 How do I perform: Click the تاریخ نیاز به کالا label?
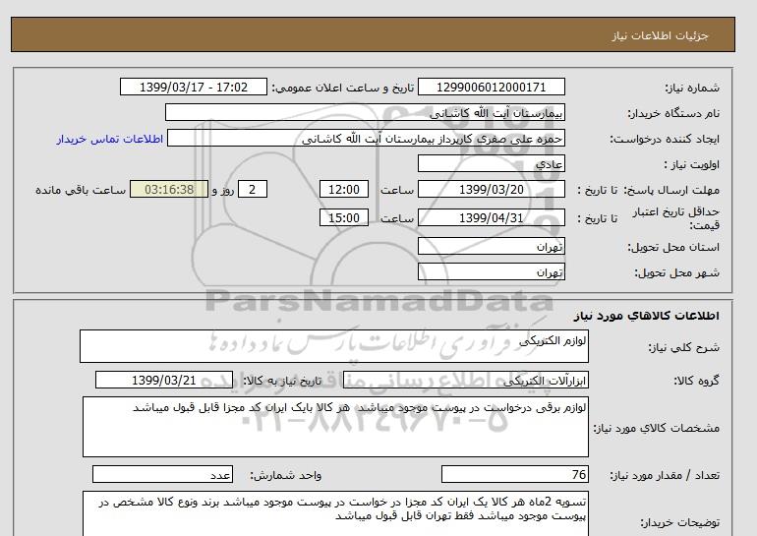282,381
